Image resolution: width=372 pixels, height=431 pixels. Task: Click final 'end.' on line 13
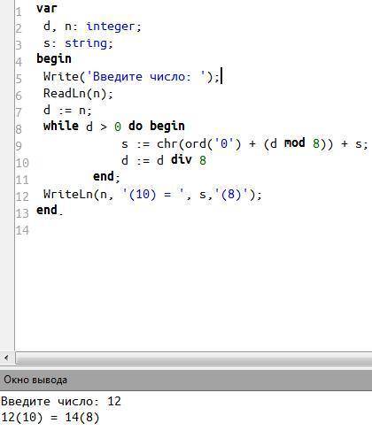[50, 211]
